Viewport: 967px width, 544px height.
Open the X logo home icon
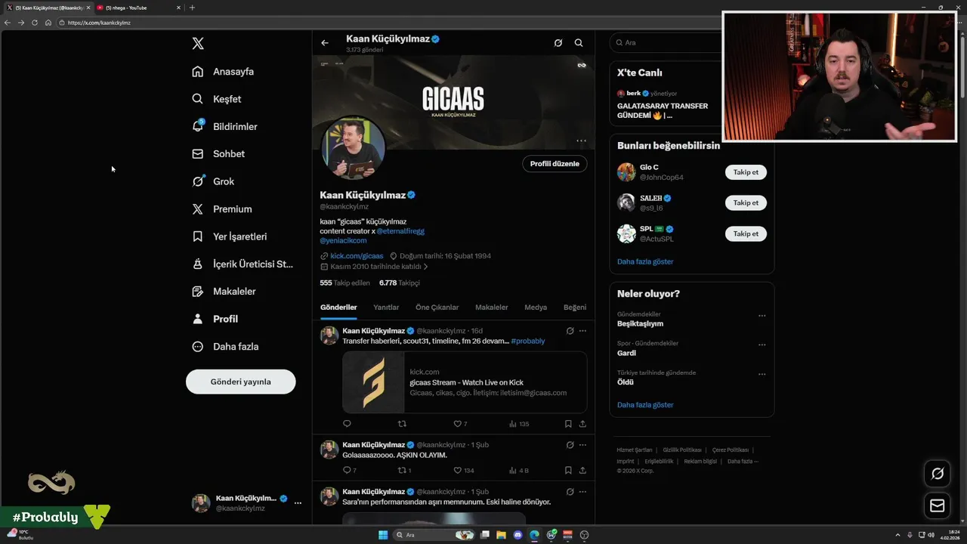click(x=198, y=43)
